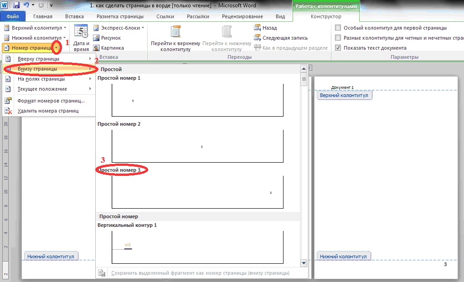Click the Word application icon

(5, 5)
